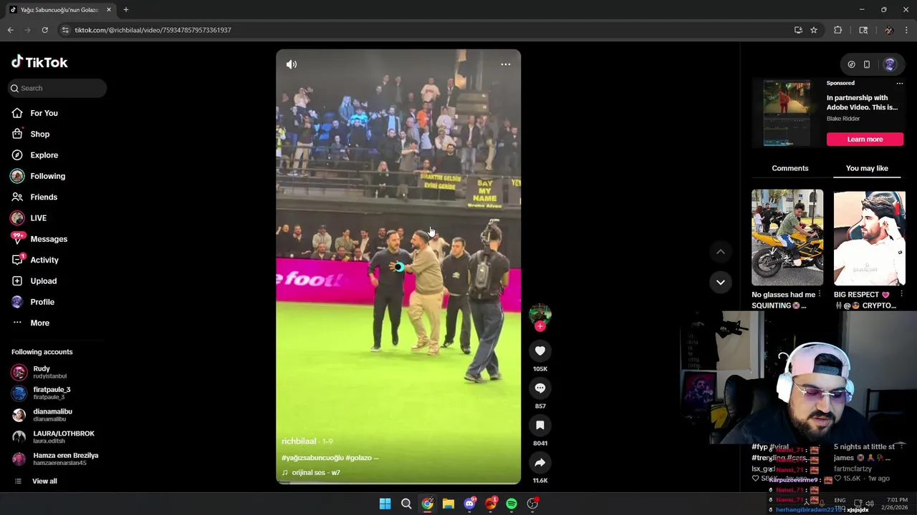Open the profile avatar in the top pill
The image size is (917, 515).
click(x=890, y=64)
